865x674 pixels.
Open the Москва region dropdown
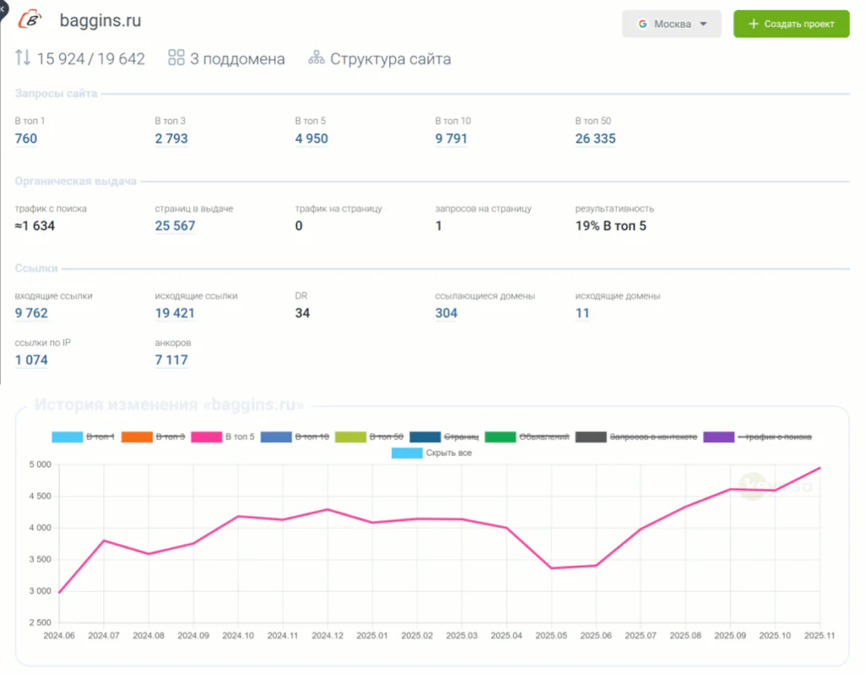coord(672,24)
